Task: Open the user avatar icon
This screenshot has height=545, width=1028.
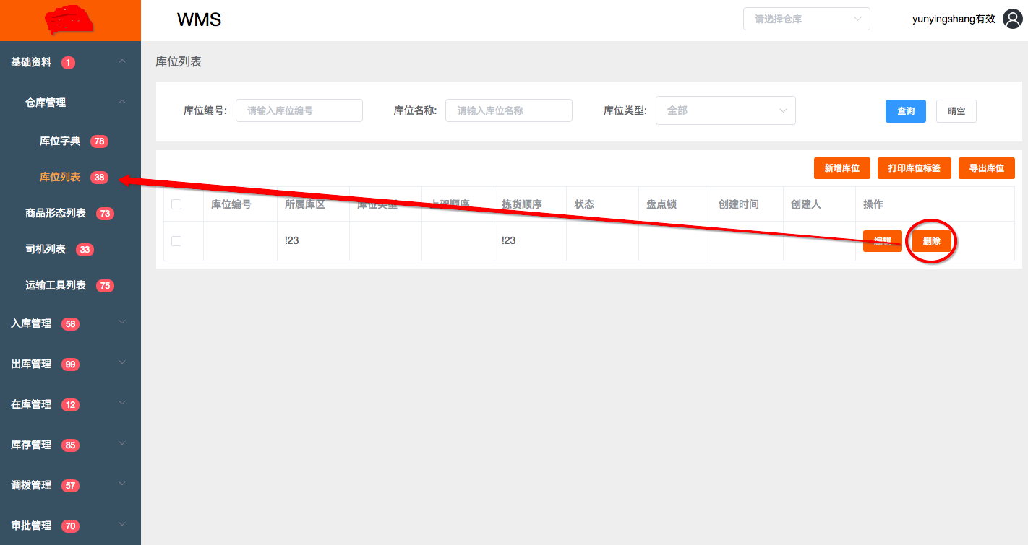Action: pyautogui.click(x=1012, y=19)
